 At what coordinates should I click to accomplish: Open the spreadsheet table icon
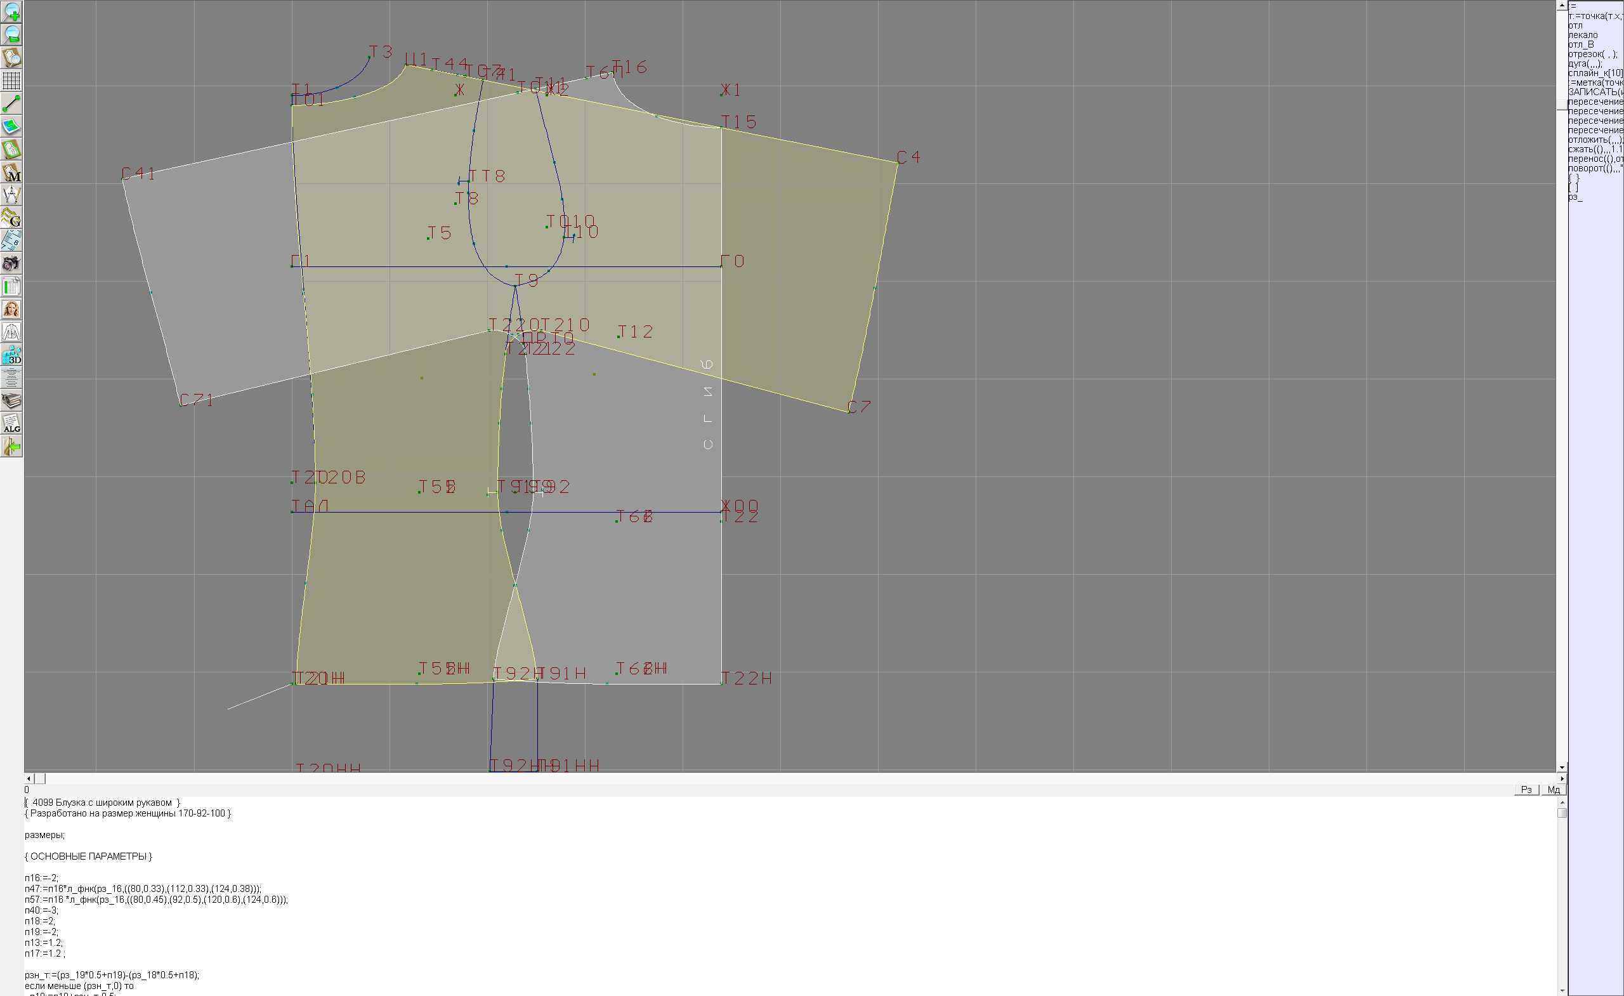click(x=11, y=287)
